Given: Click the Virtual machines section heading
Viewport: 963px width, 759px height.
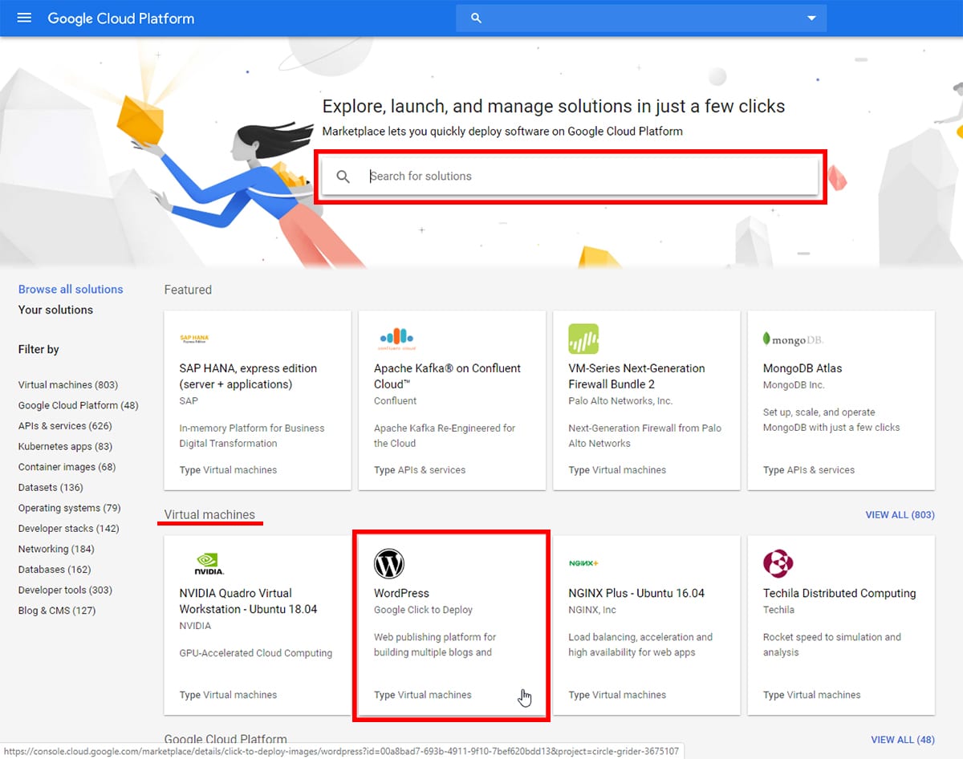Looking at the screenshot, I should (x=209, y=514).
